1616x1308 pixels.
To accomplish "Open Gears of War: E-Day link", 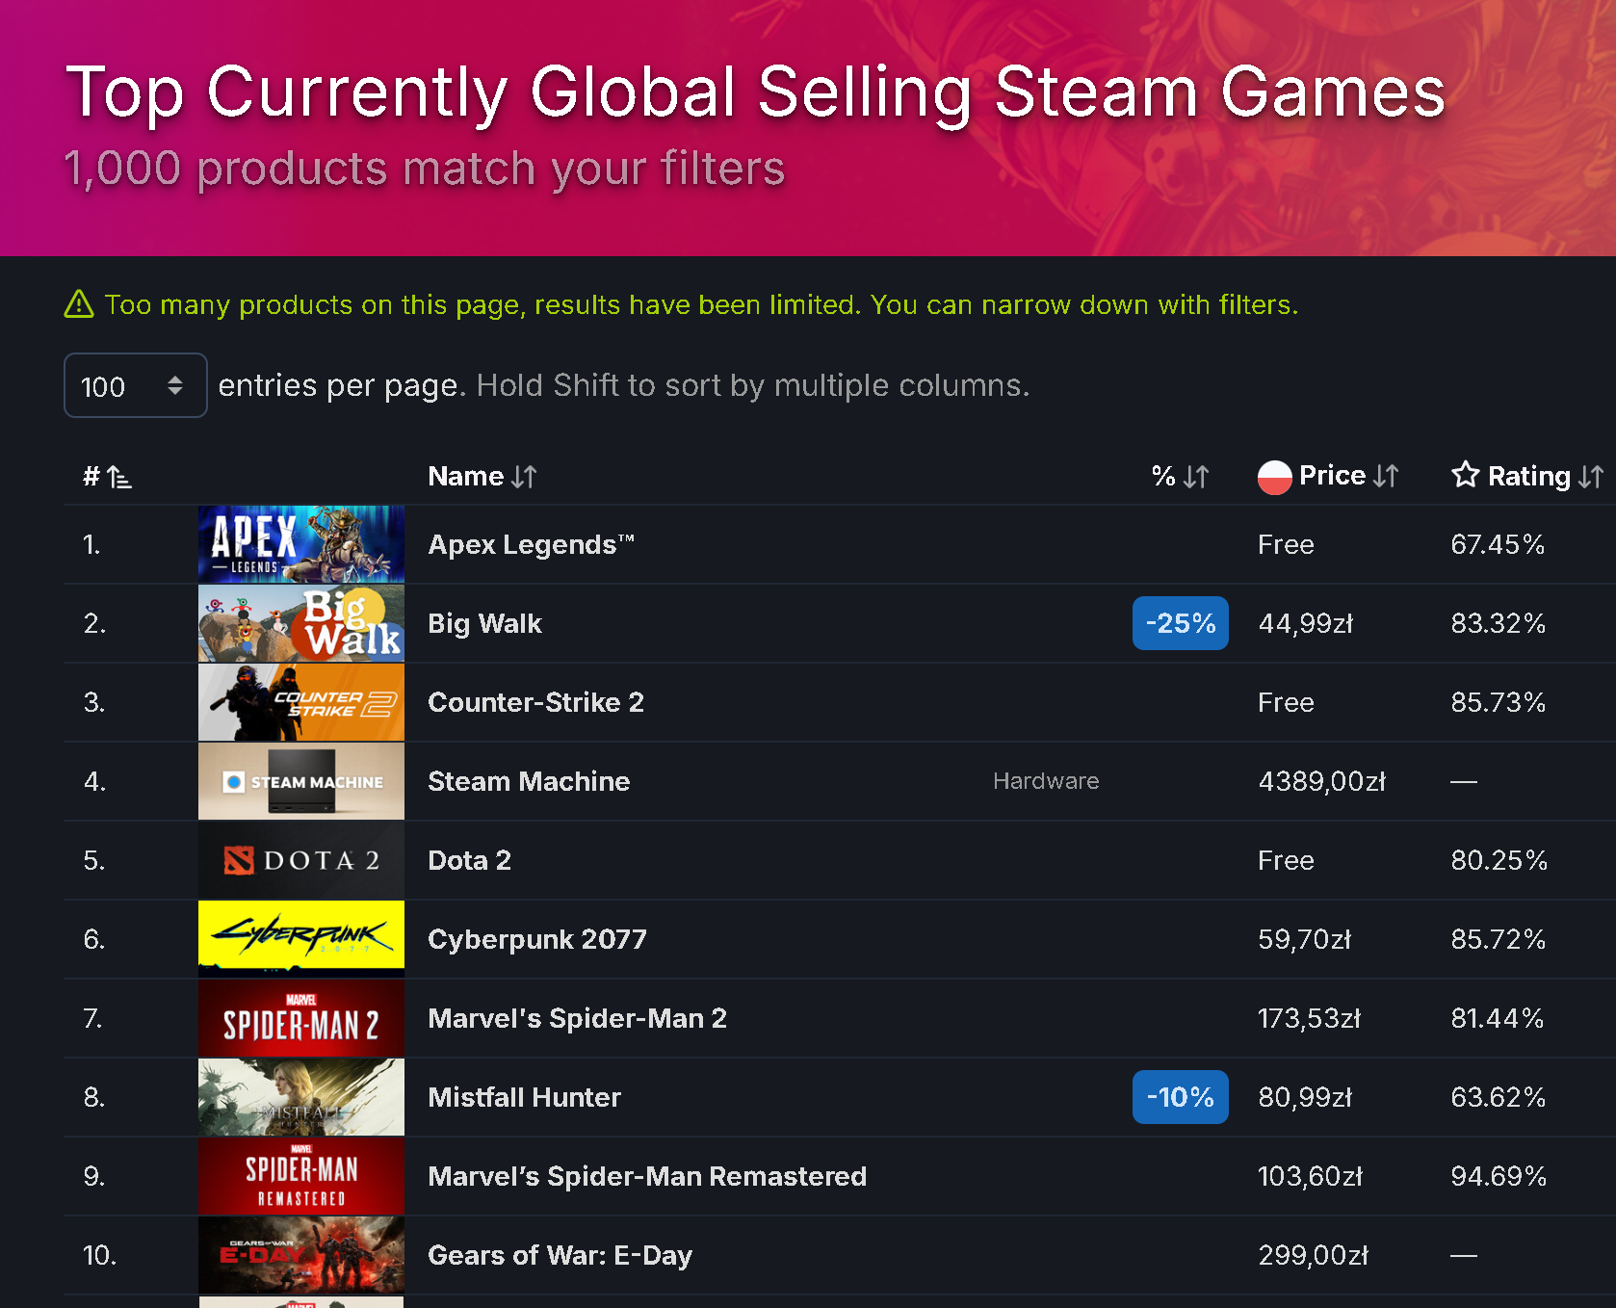I will coord(560,1255).
